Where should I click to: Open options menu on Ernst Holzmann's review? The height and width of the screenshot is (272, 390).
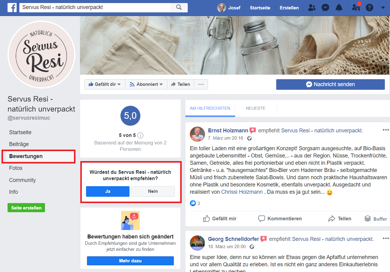coord(386,130)
